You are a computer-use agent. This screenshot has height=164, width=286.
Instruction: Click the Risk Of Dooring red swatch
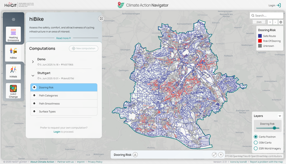pyautogui.click(x=260, y=41)
